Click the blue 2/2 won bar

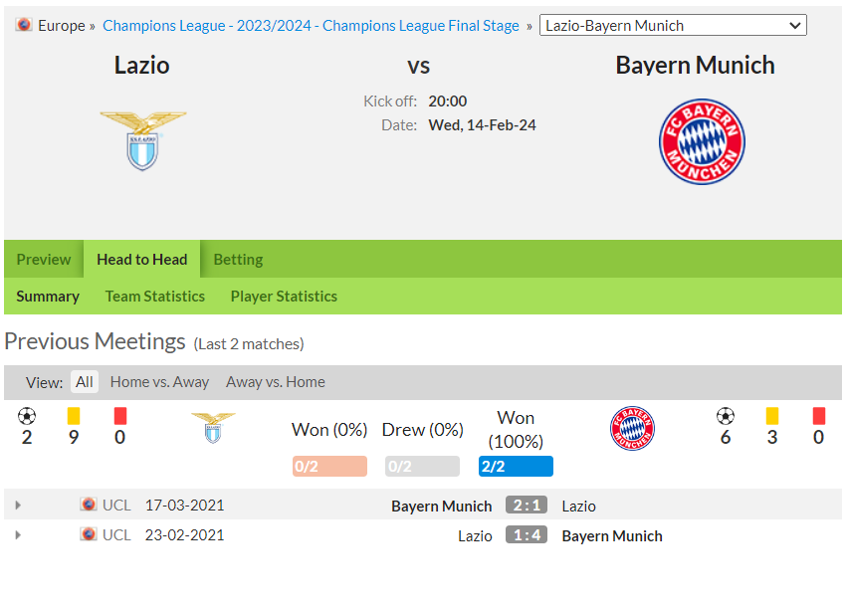tap(516, 466)
